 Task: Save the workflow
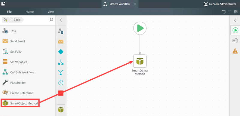(236, 12)
